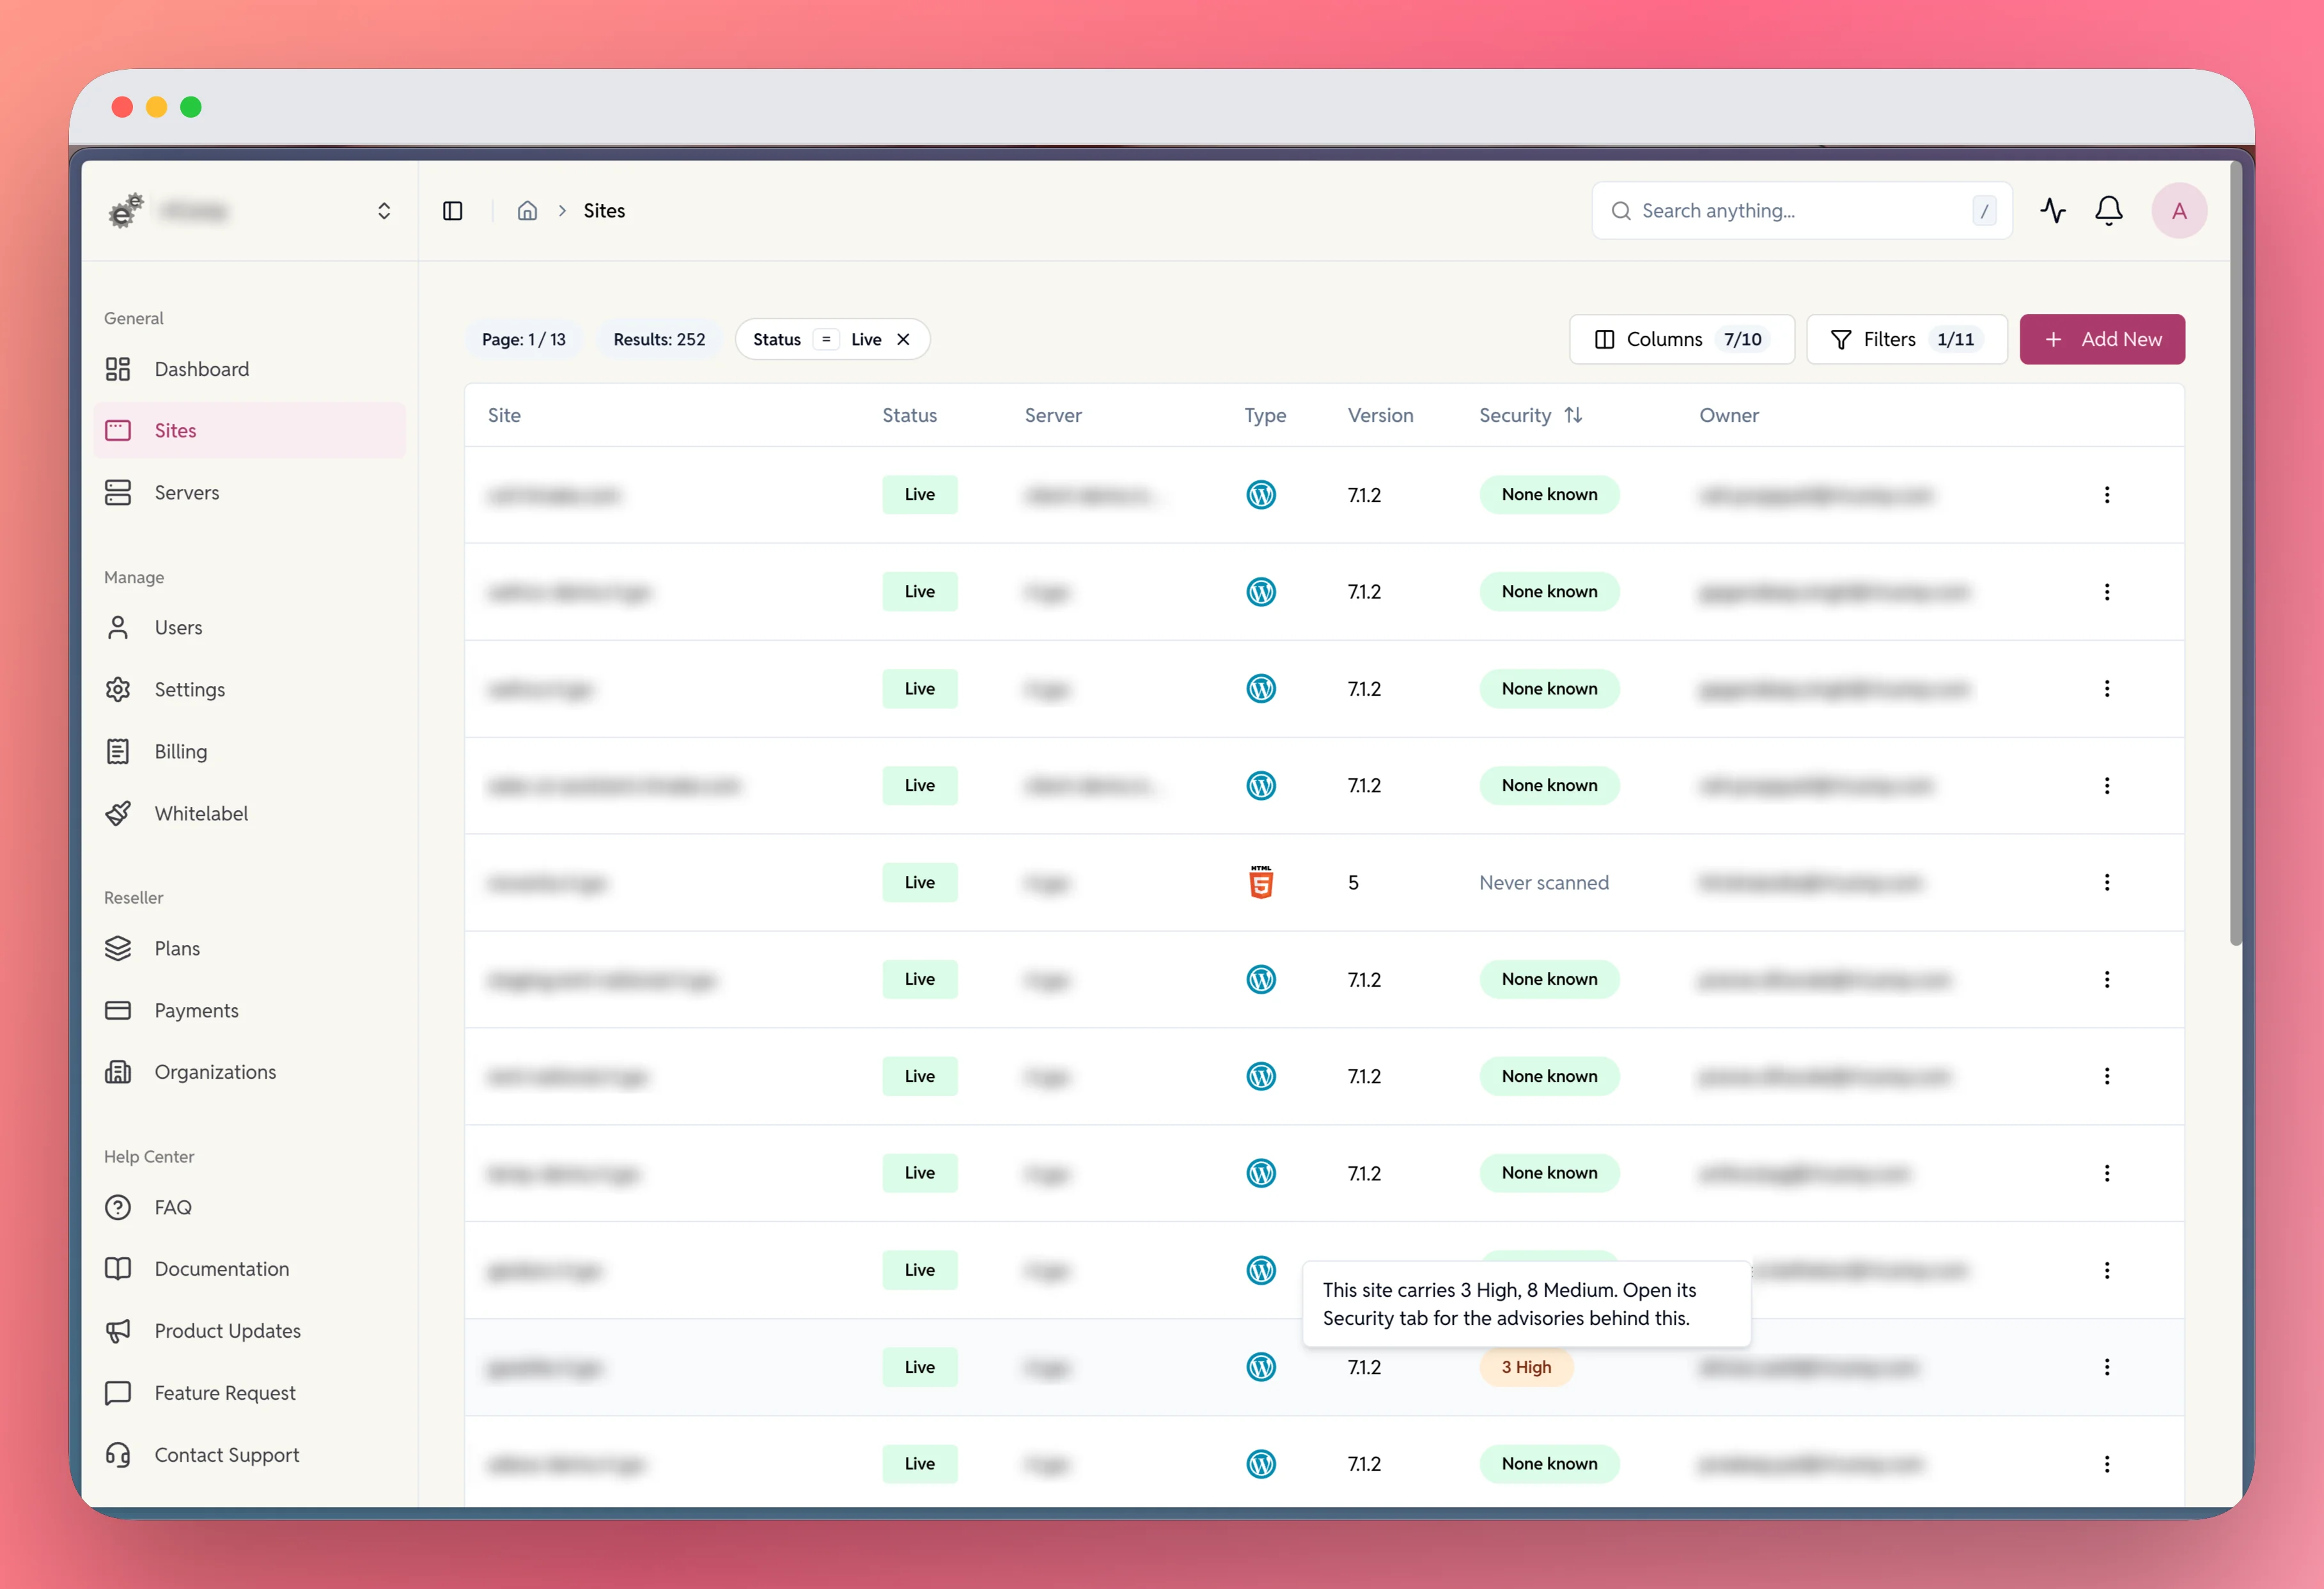Go to Users page
This screenshot has width=2324, height=1589.
point(249,627)
